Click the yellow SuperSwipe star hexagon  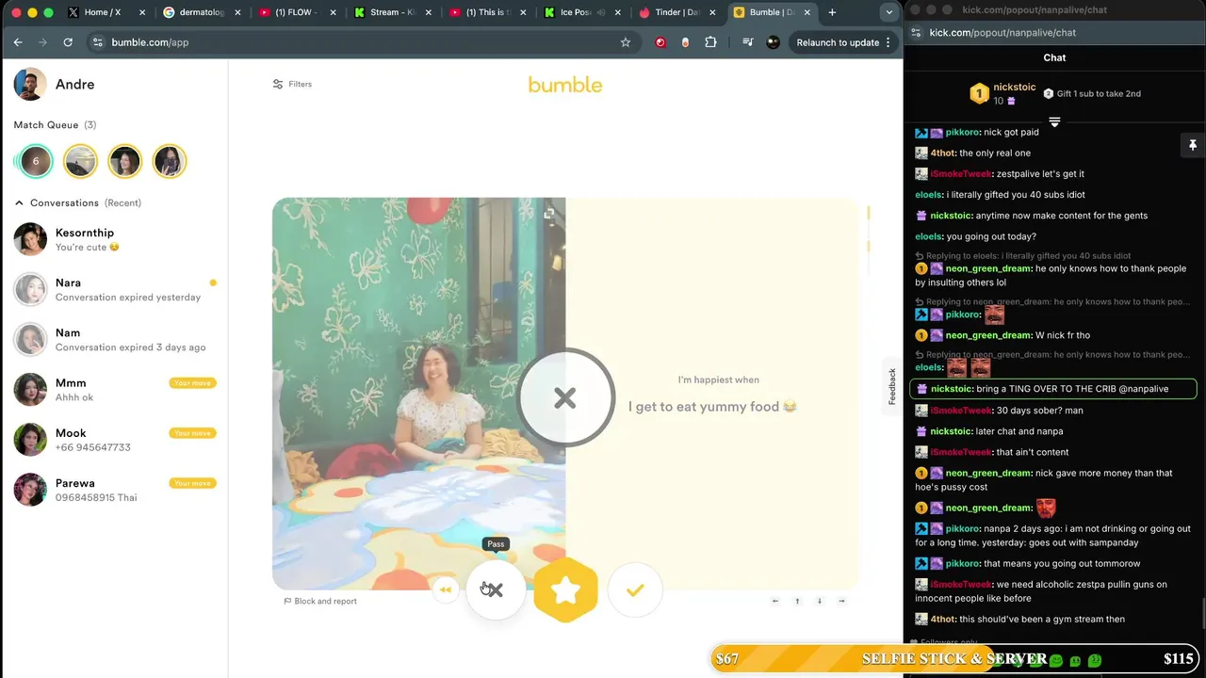tap(565, 590)
